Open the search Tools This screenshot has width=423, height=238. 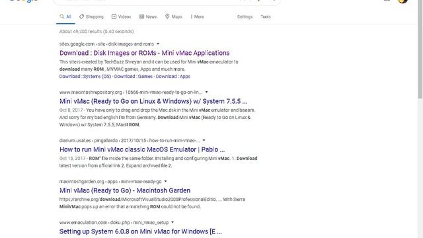pos(266,17)
